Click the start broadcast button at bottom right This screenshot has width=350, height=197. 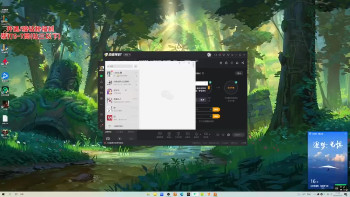pos(238,135)
